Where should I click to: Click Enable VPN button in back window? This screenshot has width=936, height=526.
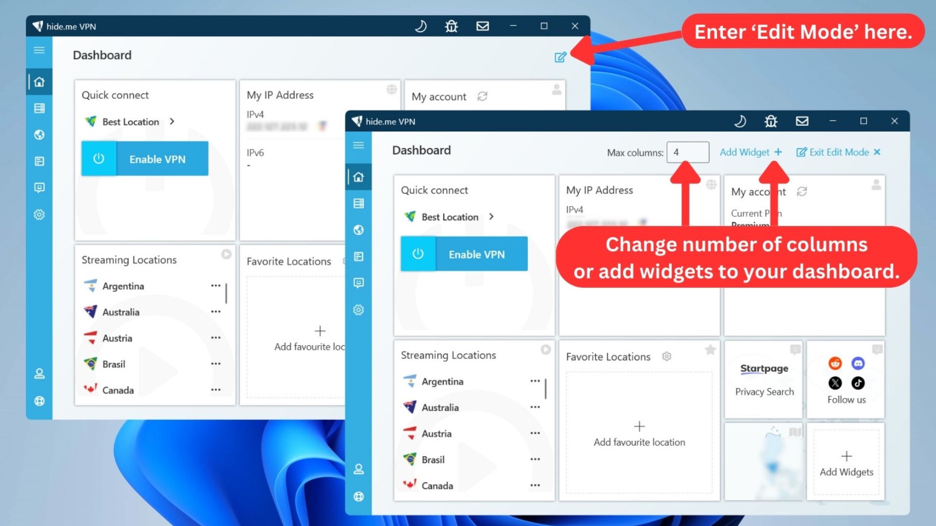coord(145,158)
